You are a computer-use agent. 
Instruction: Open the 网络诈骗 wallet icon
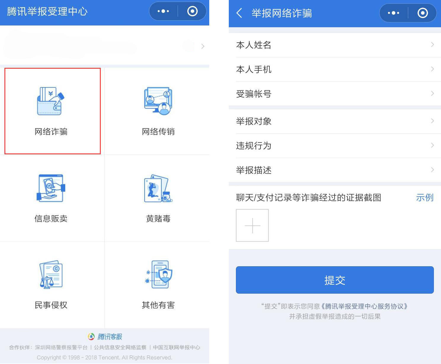(x=51, y=101)
